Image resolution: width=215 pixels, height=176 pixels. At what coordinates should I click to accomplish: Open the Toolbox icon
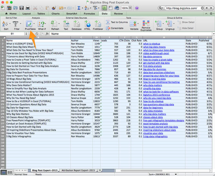(x=111, y=8)
